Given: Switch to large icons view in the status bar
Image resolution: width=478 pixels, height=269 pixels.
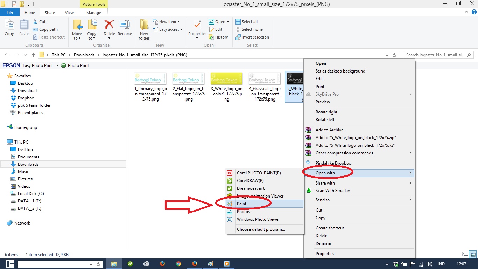Looking at the screenshot, I should click(x=473, y=255).
